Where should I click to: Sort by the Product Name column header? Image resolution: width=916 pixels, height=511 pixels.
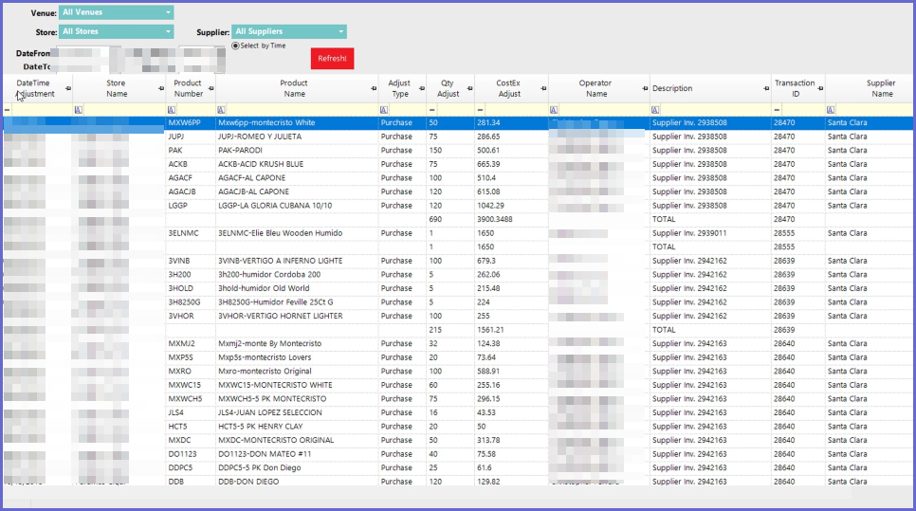293,89
